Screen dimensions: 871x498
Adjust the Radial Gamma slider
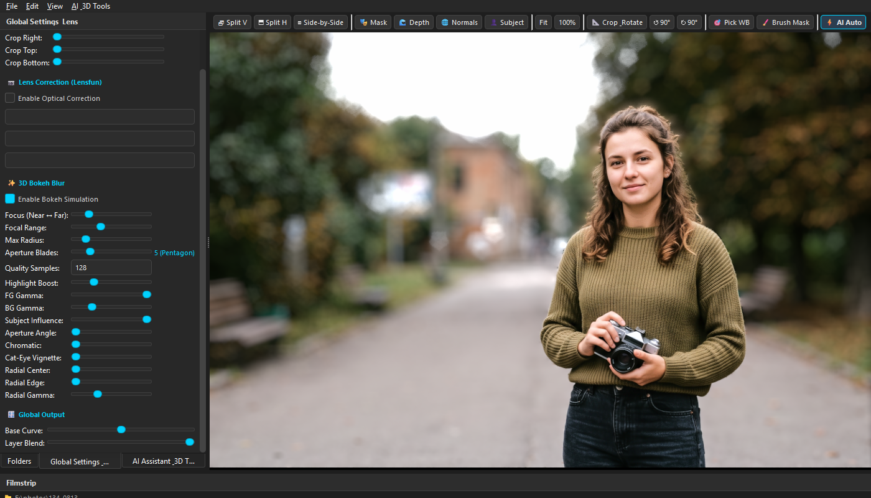111,394
